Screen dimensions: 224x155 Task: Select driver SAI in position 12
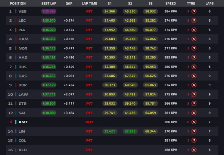[22, 113]
